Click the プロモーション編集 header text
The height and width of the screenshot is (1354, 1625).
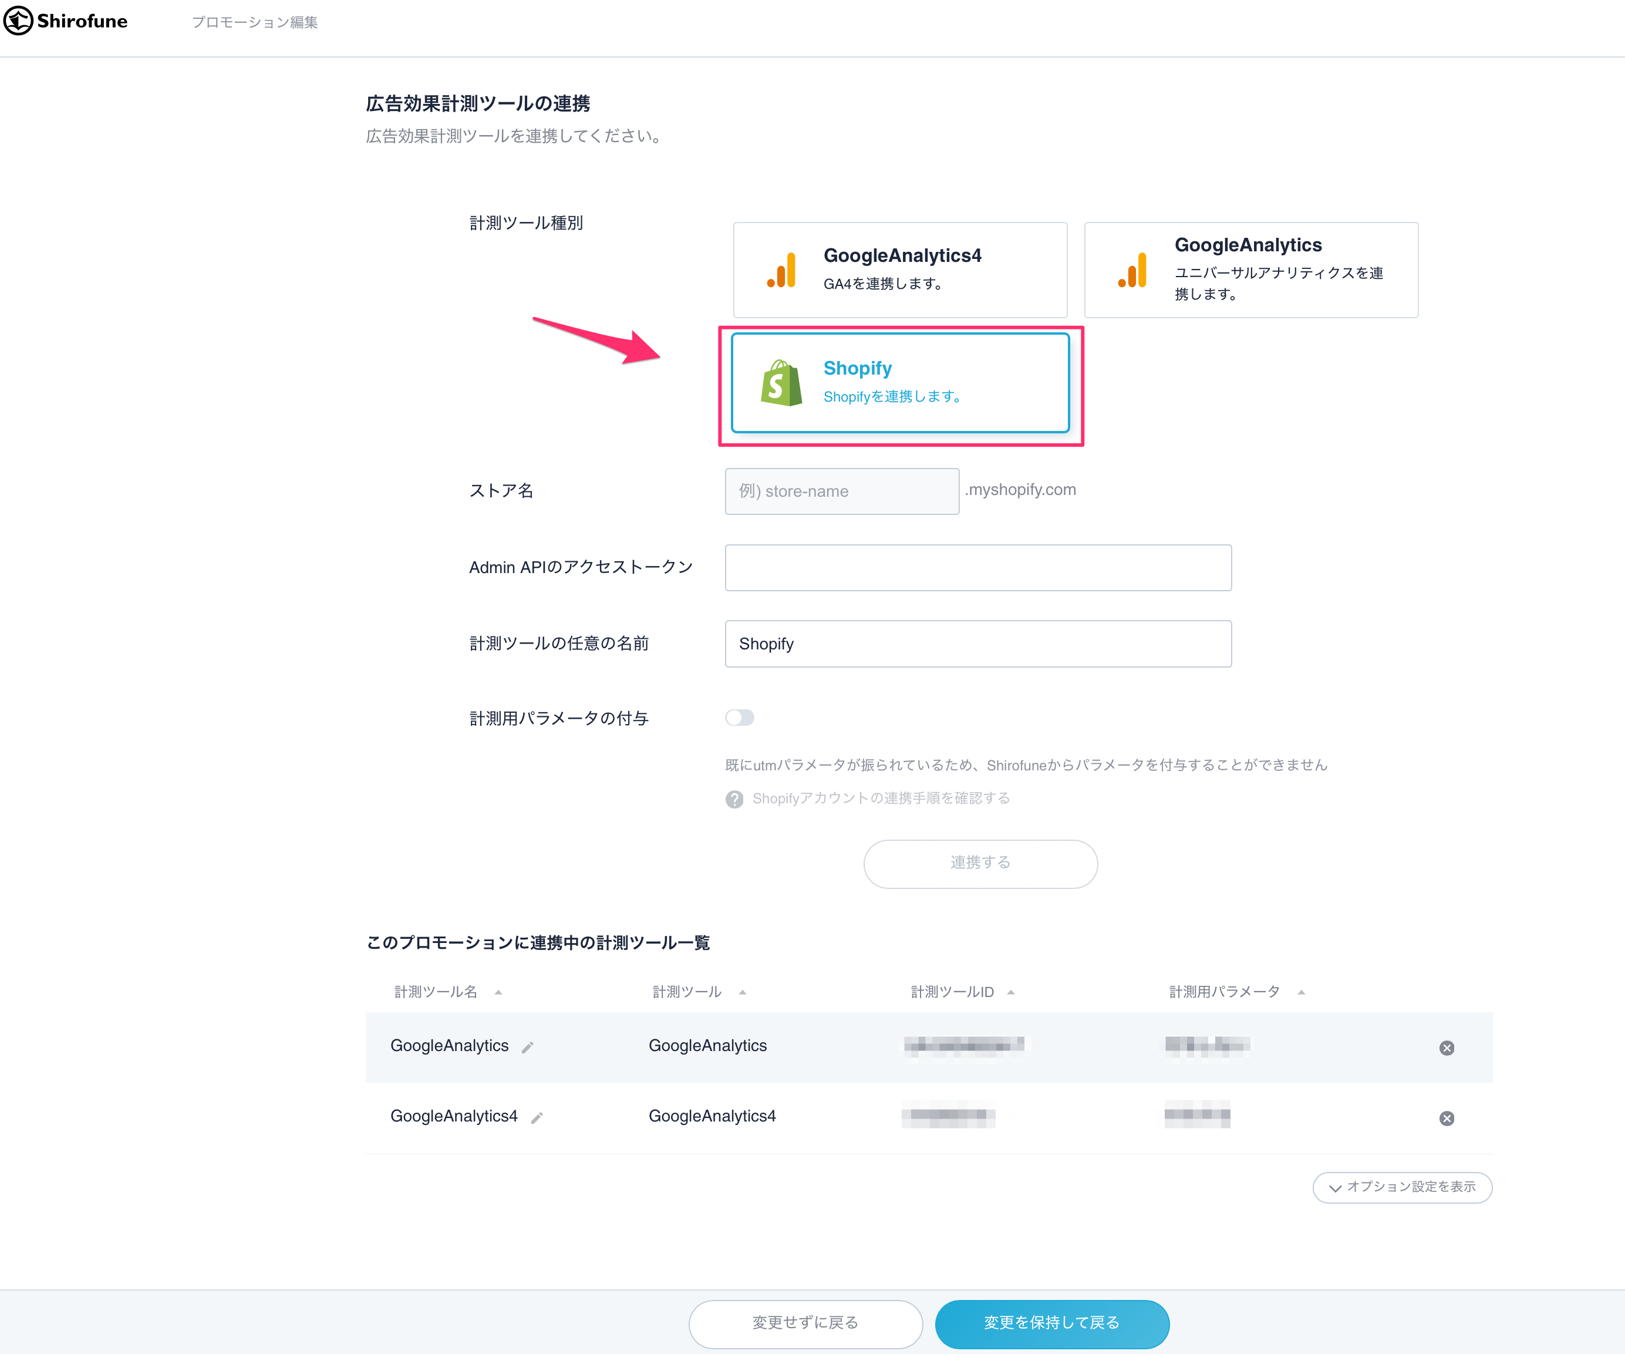255,22
